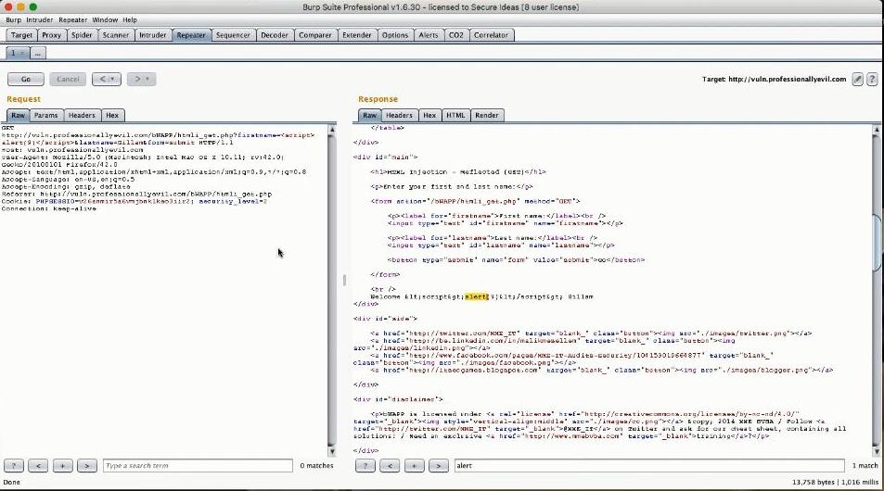The width and height of the screenshot is (884, 491).
Task: Open the Extender tab
Action: pos(357,35)
